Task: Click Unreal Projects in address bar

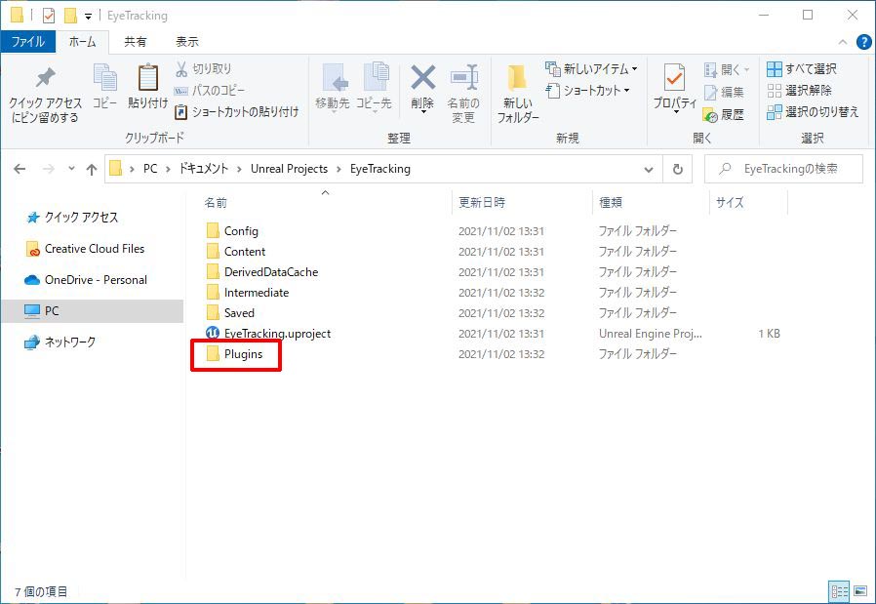Action: (289, 169)
